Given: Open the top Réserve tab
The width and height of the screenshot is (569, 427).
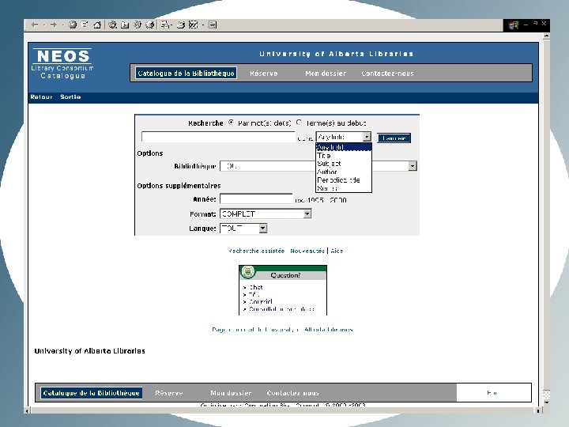Looking at the screenshot, I should (x=263, y=74).
